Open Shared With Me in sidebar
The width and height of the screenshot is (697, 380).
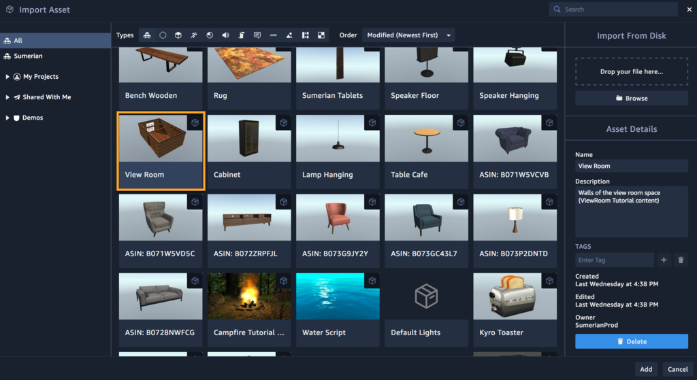[x=47, y=97]
